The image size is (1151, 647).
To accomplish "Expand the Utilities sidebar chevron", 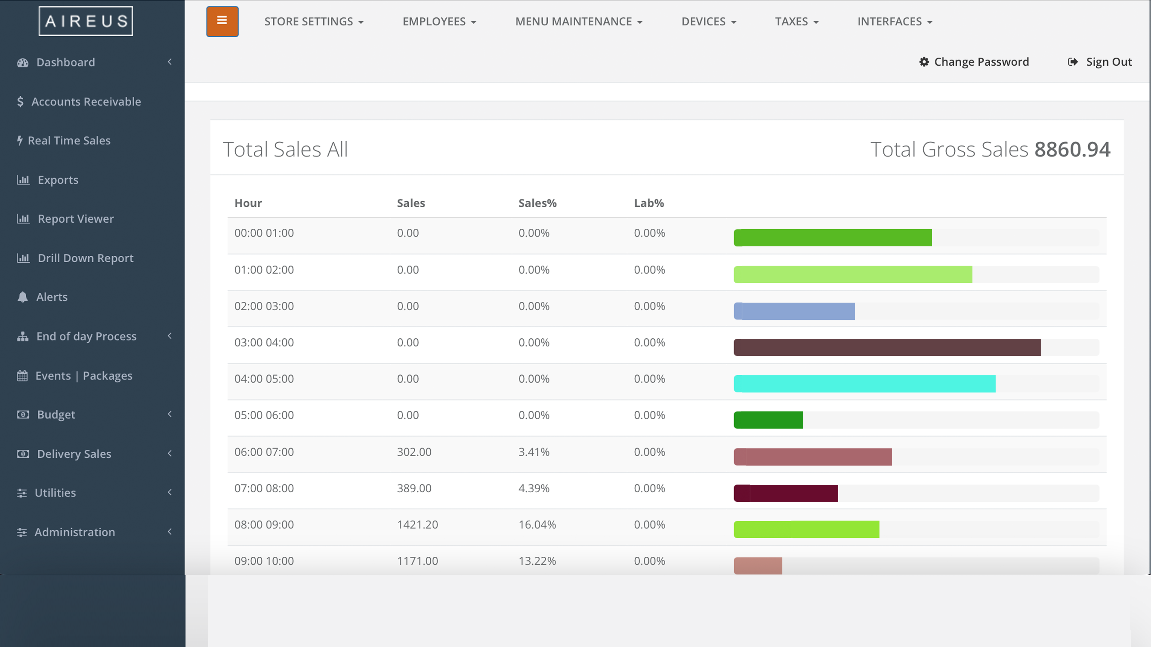I will point(170,492).
